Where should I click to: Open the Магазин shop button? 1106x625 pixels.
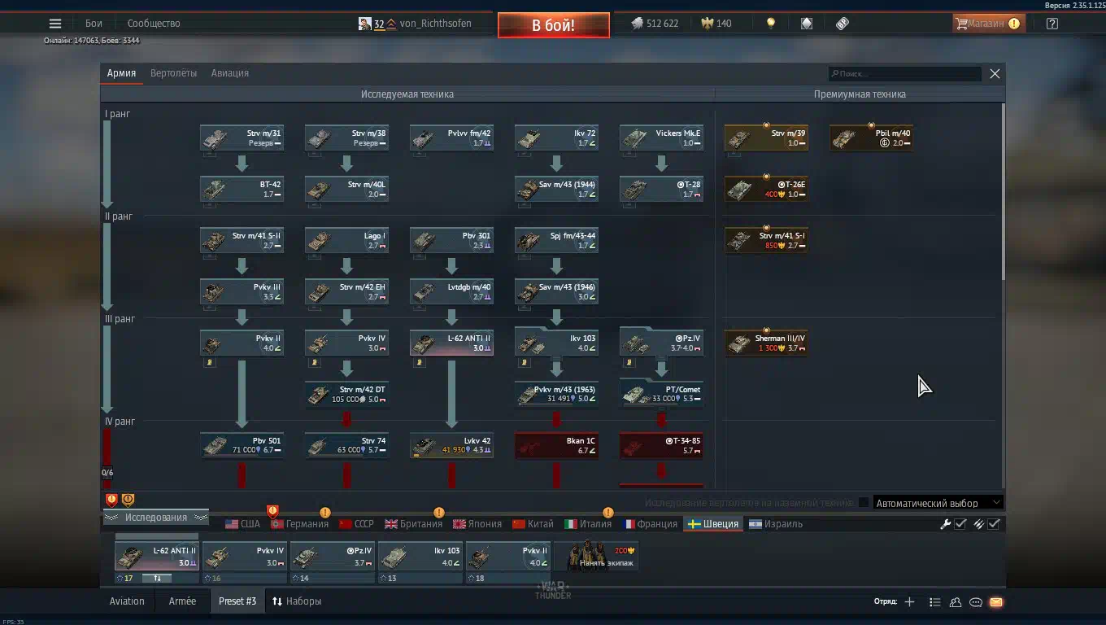(x=988, y=24)
